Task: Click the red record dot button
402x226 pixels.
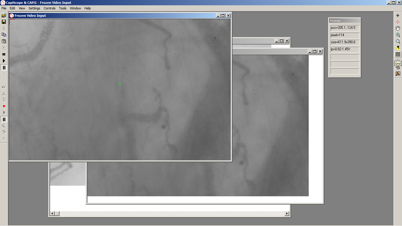Action: coord(4,106)
